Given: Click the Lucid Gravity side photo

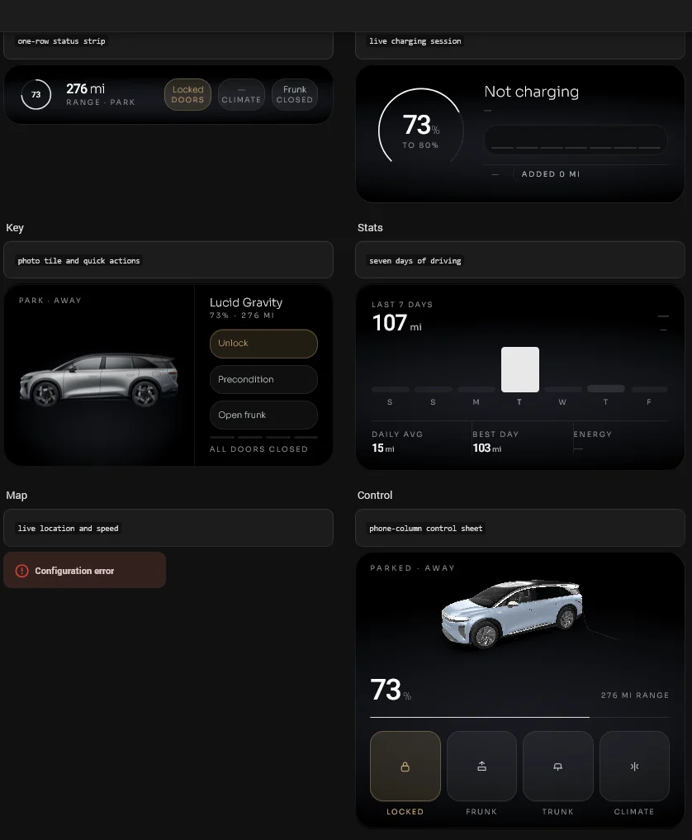Looking at the screenshot, I should 99,379.
